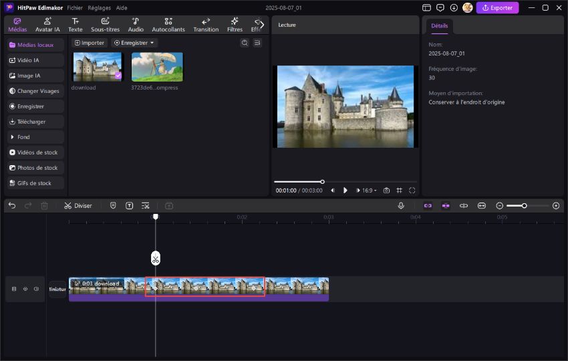Click the Play button in preview
Viewport: 568px width, 361px height.
(345, 191)
